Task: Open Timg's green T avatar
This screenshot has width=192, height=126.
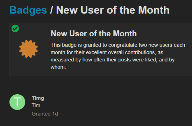Action: [x=17, y=102]
